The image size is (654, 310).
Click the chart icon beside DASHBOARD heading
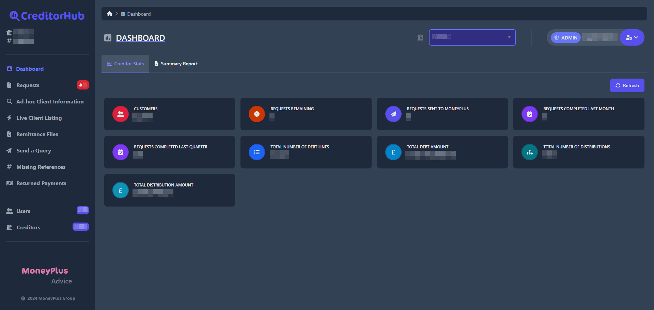[108, 38]
